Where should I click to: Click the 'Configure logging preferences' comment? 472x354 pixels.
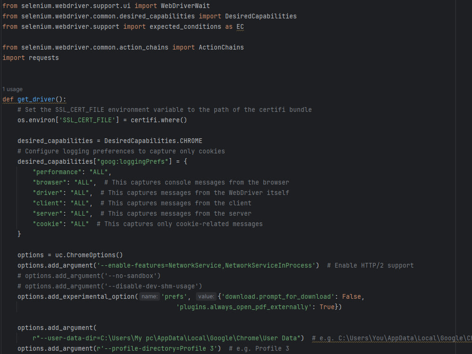(121, 152)
